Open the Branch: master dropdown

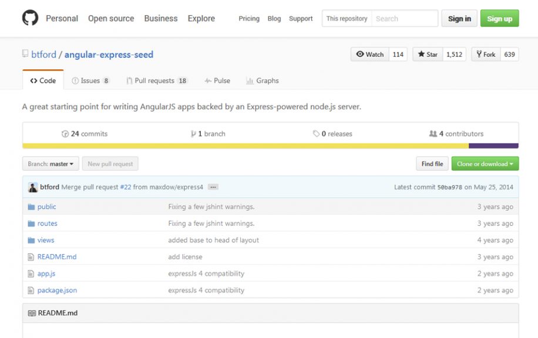pyautogui.click(x=50, y=164)
